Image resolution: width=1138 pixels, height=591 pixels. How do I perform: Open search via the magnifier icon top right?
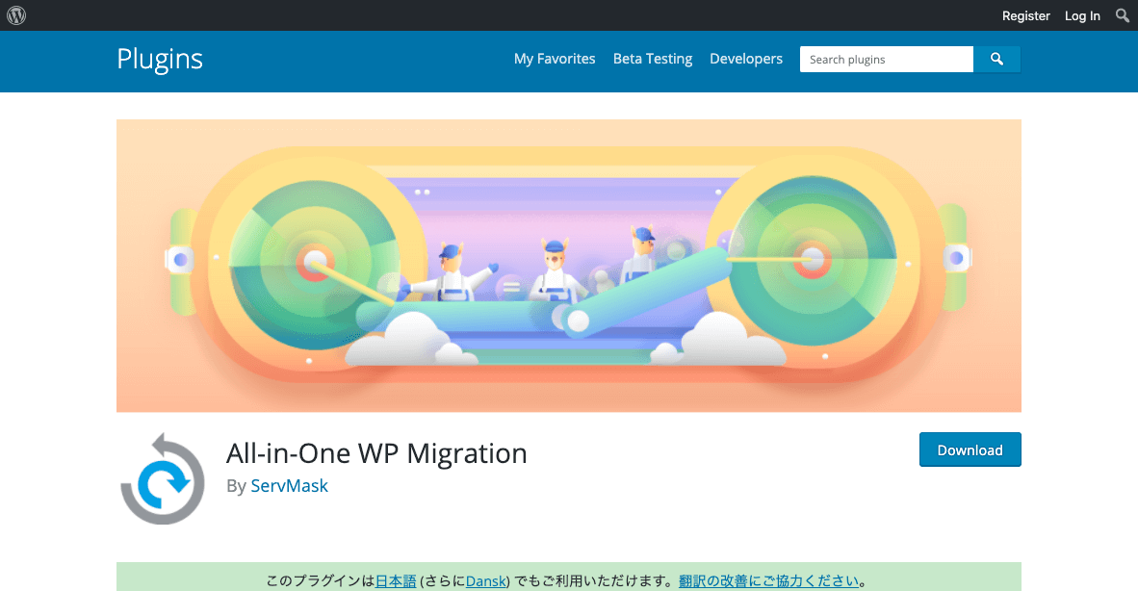(x=1122, y=14)
